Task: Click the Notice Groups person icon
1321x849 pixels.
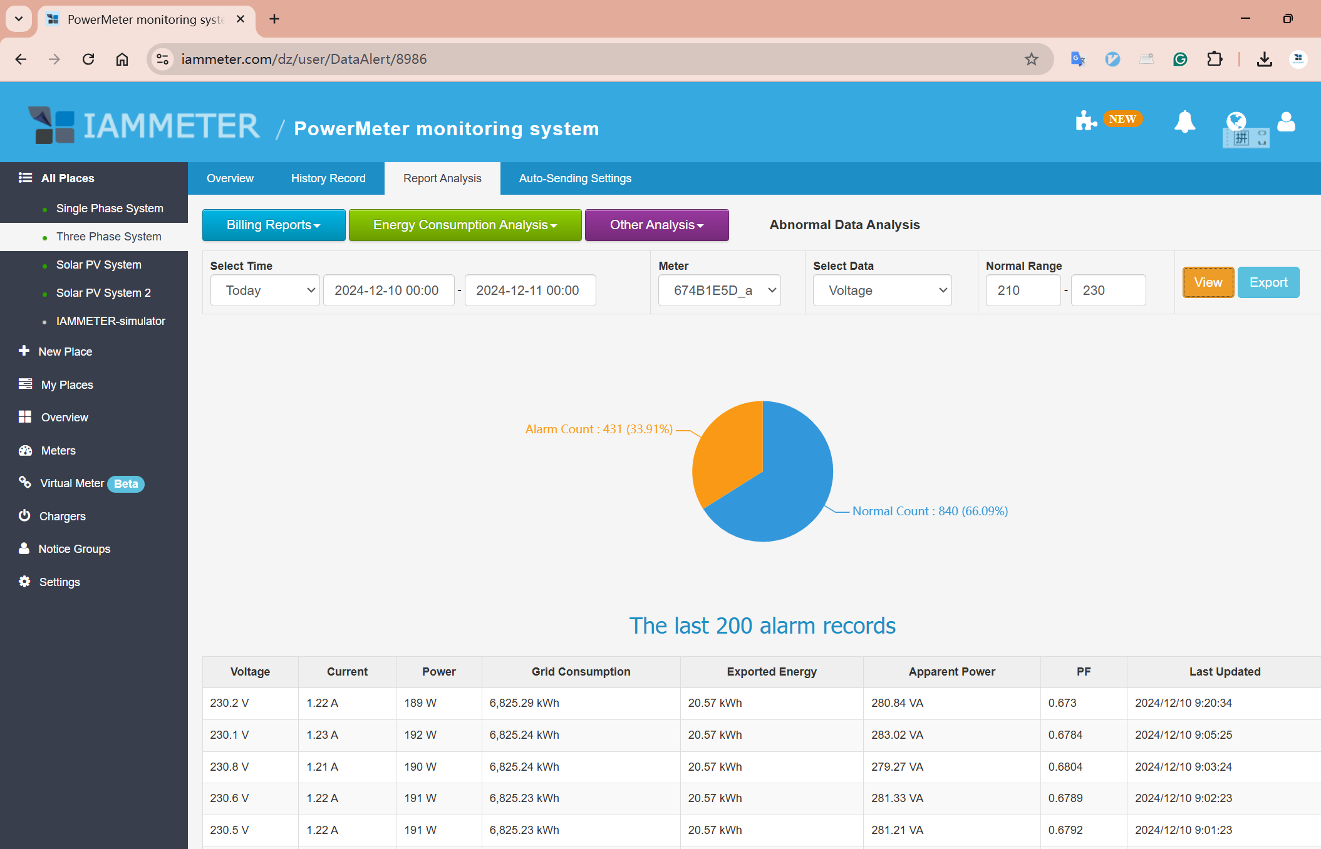Action: 24,548
